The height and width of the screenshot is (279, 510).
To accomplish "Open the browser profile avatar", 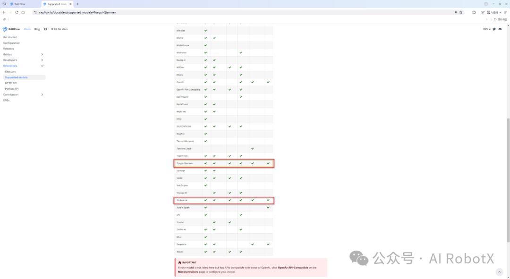I will click(x=486, y=4).
